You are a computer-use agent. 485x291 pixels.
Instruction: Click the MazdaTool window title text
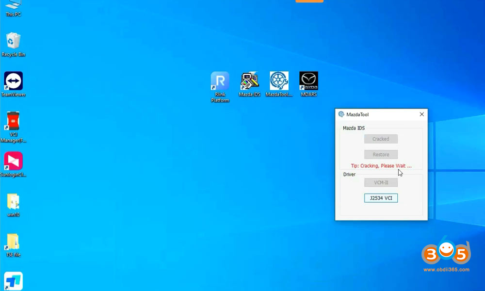click(x=357, y=114)
